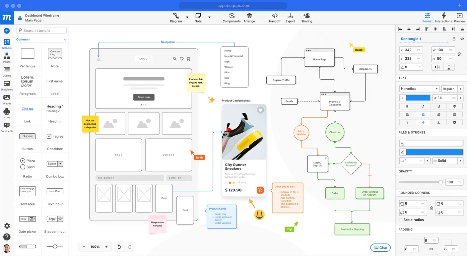The image size is (467, 256).
Task: Toggle visibility eye for Rectangle 1
Action: tap(462, 39)
